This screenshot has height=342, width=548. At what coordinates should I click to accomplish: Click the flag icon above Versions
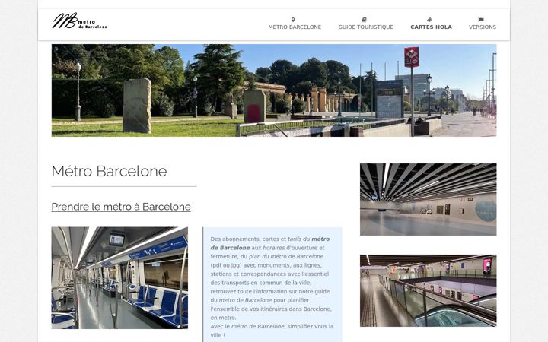pos(481,20)
